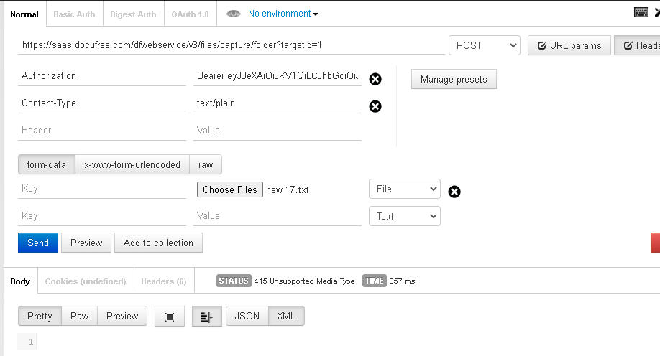This screenshot has width=660, height=356.
Task: Set response format to JSON
Action: (247, 316)
